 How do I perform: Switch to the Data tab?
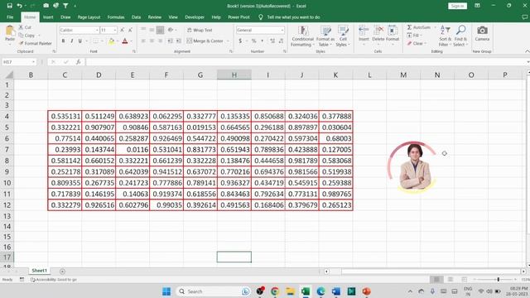tap(136, 17)
